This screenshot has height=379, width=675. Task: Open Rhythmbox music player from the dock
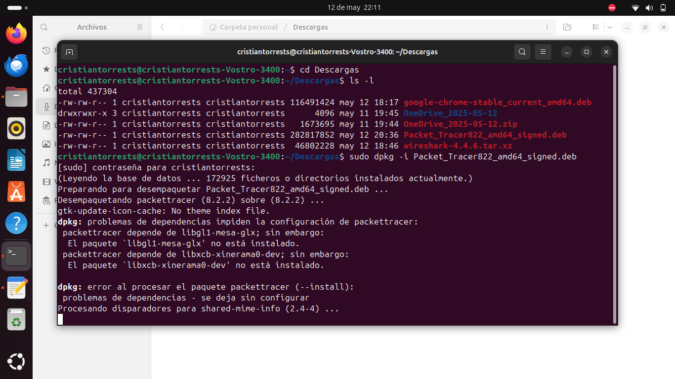pyautogui.click(x=16, y=128)
